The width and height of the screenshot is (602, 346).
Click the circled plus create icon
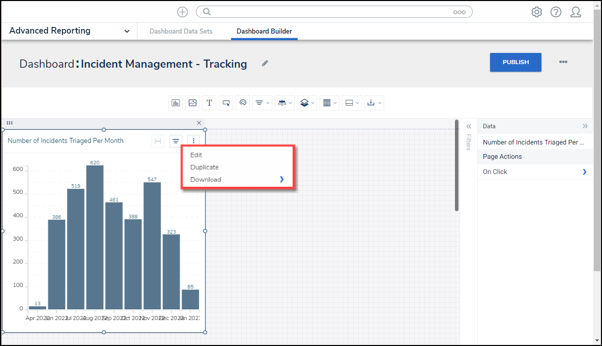[x=182, y=12]
